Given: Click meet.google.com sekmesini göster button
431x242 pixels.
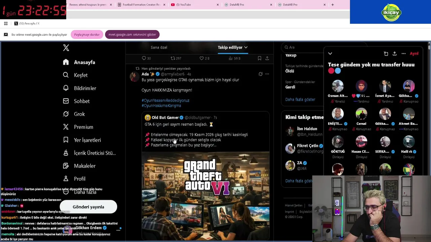Looking at the screenshot, I should point(132,35).
